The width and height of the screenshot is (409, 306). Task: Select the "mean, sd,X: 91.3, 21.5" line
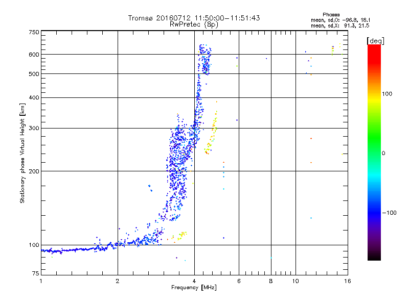(340, 25)
